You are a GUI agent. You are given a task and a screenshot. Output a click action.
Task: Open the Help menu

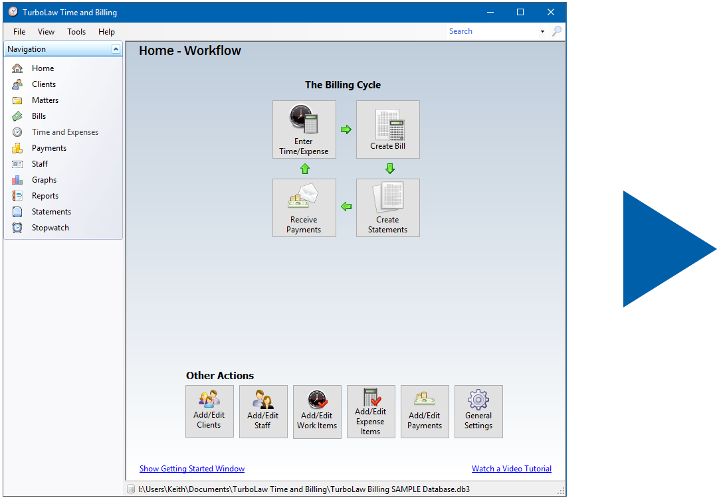[x=106, y=32]
